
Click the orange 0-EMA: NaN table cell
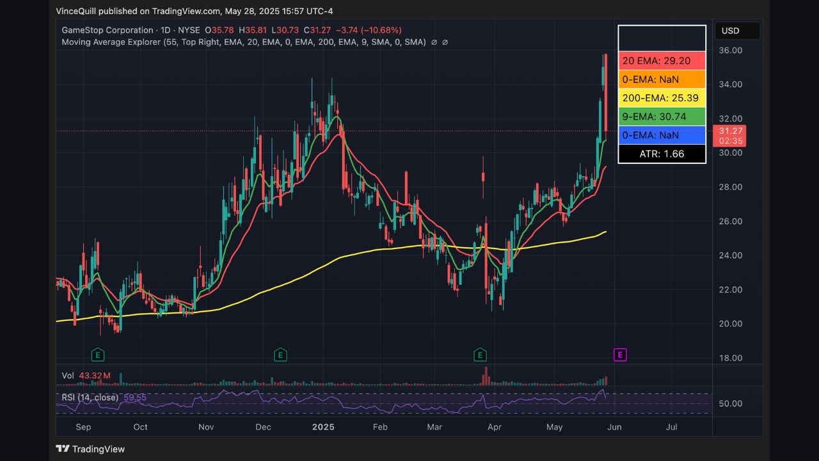[662, 79]
